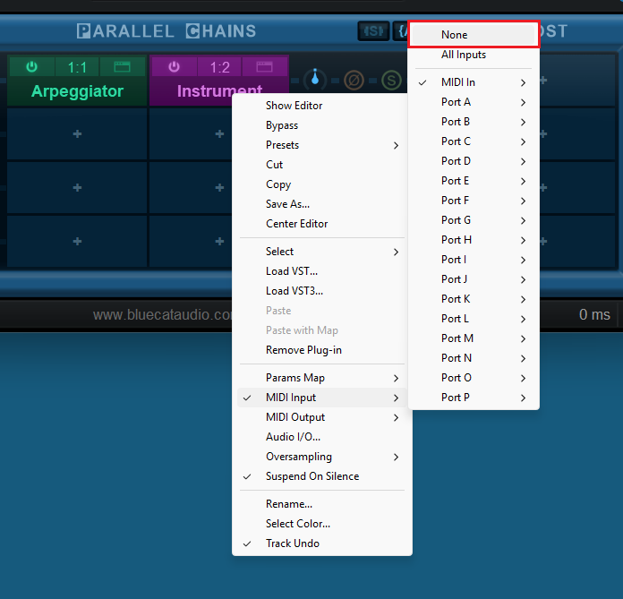Add plug-in in first empty slot below Arpeggiator
623x599 pixels.
pyautogui.click(x=77, y=134)
